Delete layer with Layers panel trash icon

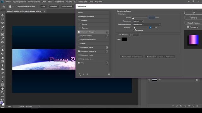pyautogui.click(x=197, y=106)
